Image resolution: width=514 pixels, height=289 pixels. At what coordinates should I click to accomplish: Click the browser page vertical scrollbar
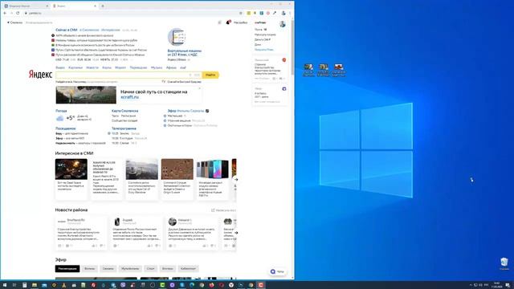click(292, 47)
